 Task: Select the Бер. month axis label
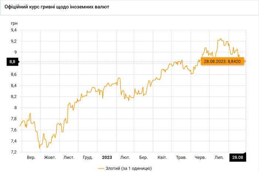[144, 158]
